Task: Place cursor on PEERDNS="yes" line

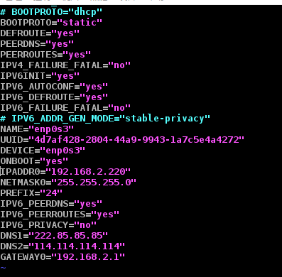Action: click(x=37, y=44)
